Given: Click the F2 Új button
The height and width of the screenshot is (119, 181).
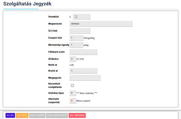Looking at the screenshot, I should click(x=10, y=115).
